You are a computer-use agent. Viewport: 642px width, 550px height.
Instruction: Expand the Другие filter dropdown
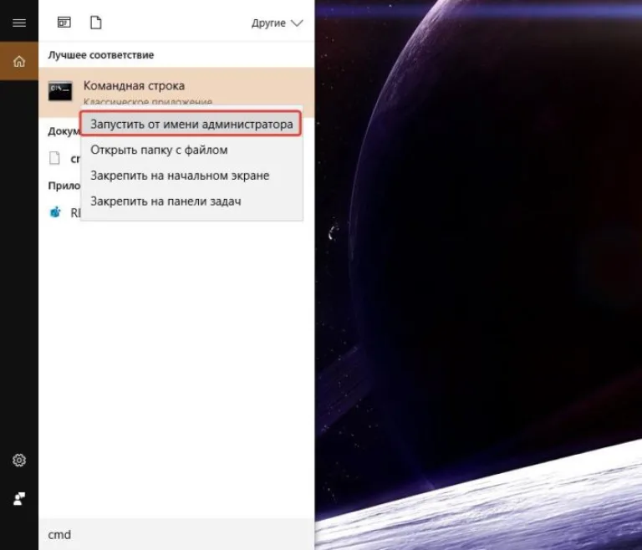[278, 23]
